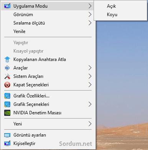
Task: Launch NVIDIA Denetim Masası
Action: pos(48,113)
